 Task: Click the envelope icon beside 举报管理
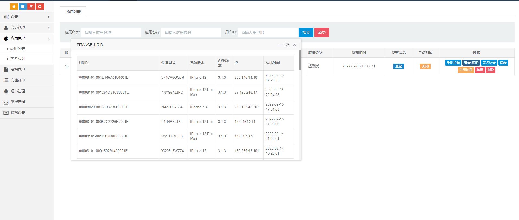[6, 102]
